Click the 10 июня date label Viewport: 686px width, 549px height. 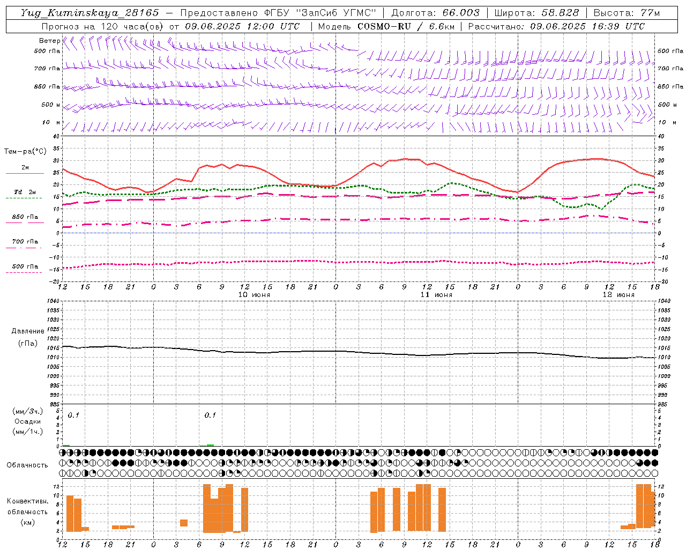(x=254, y=295)
